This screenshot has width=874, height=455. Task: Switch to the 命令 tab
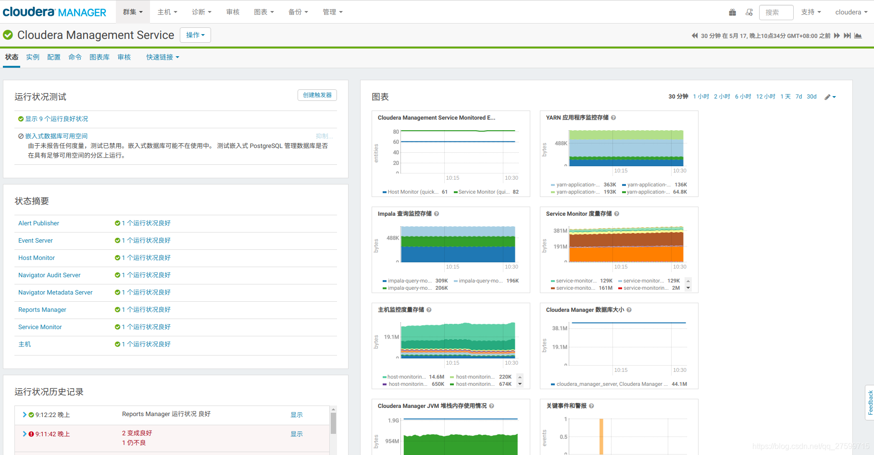pos(75,57)
